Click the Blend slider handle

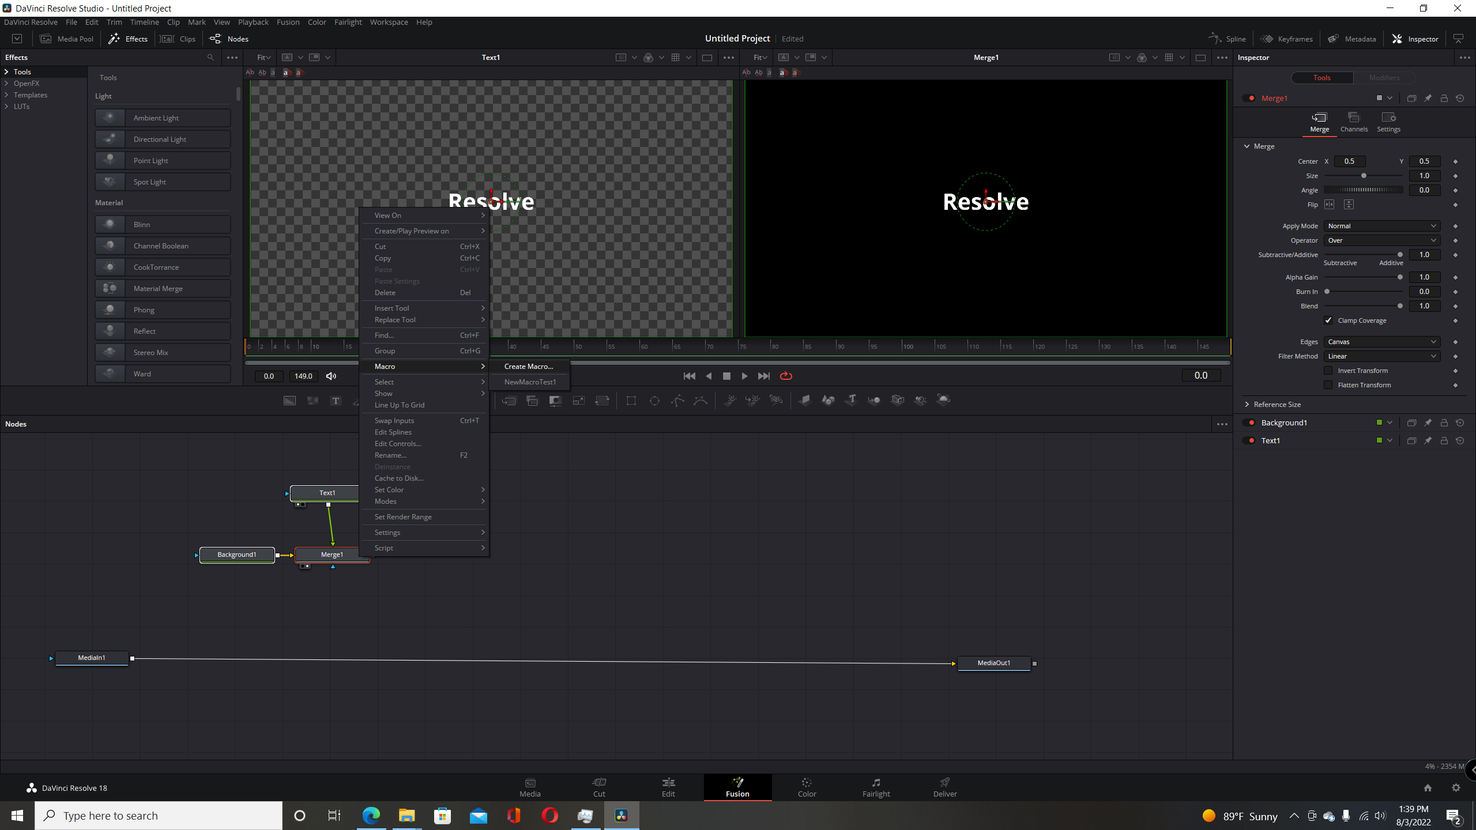tap(1400, 306)
